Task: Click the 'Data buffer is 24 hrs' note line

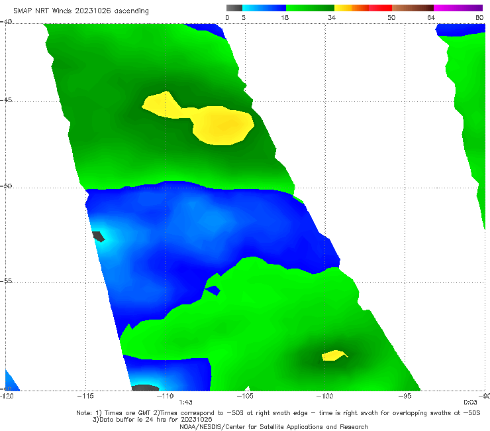Action: (x=152, y=420)
